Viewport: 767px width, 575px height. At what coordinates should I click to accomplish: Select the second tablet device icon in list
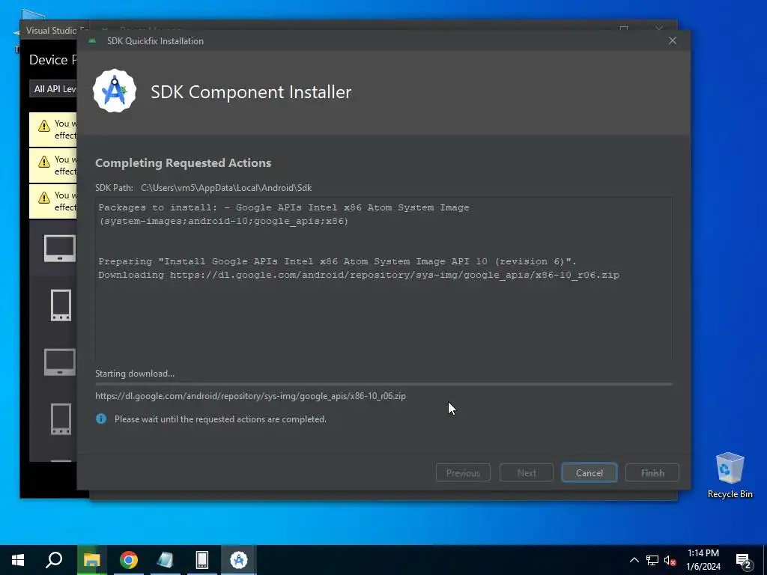click(60, 362)
